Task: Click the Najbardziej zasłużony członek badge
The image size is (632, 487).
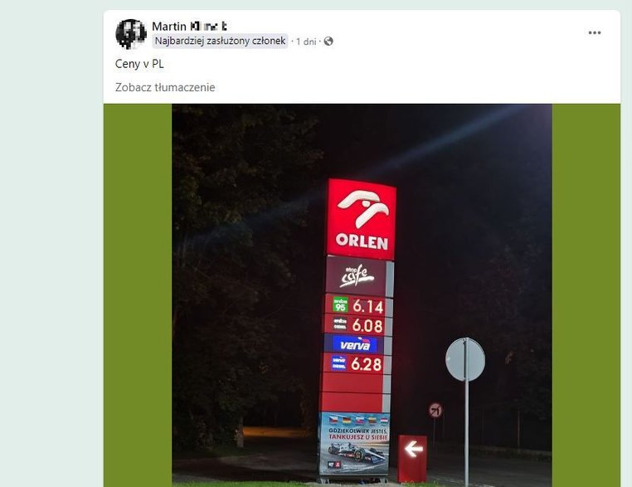Action: pos(220,41)
